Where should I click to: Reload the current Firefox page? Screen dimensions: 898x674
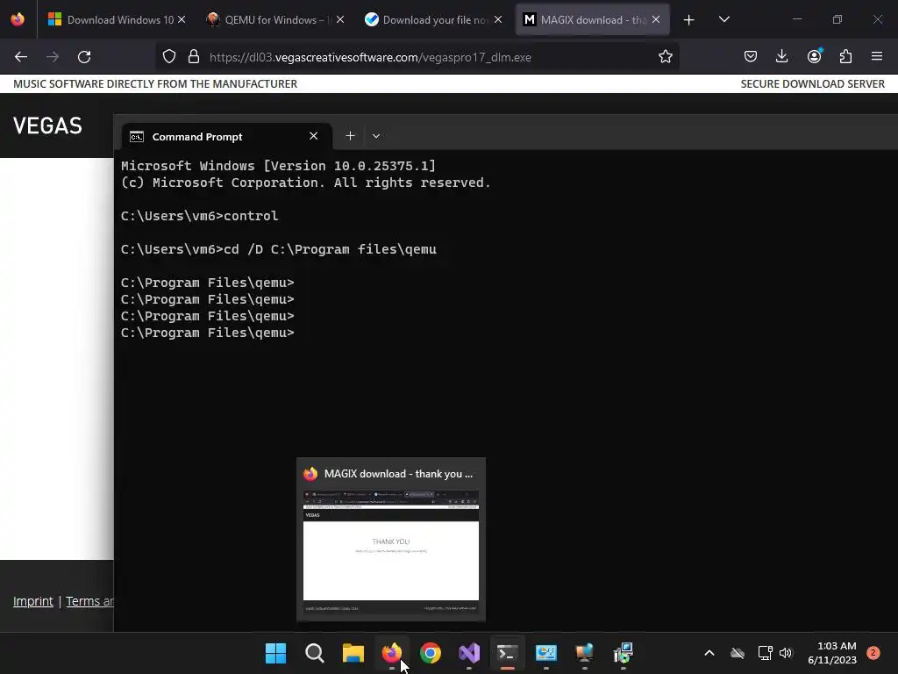[x=84, y=57]
